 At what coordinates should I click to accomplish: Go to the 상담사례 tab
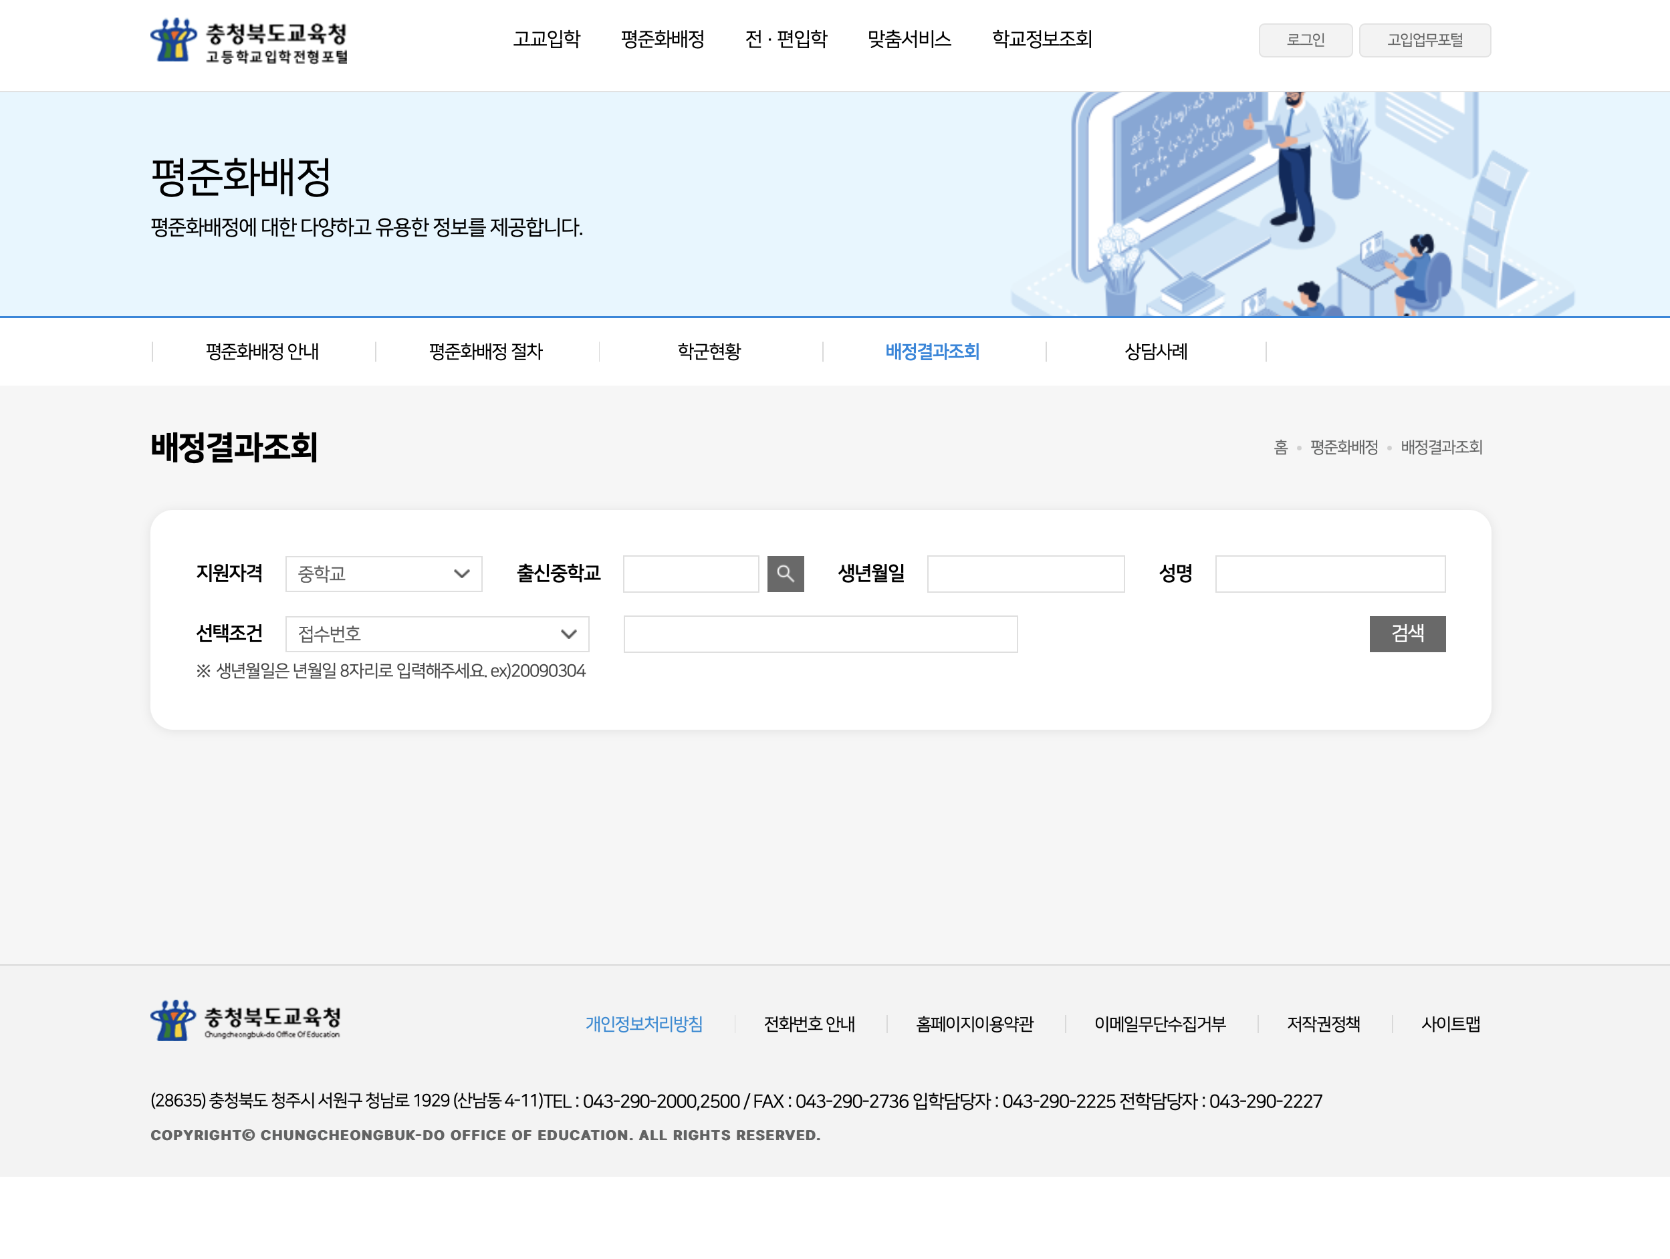coord(1156,352)
